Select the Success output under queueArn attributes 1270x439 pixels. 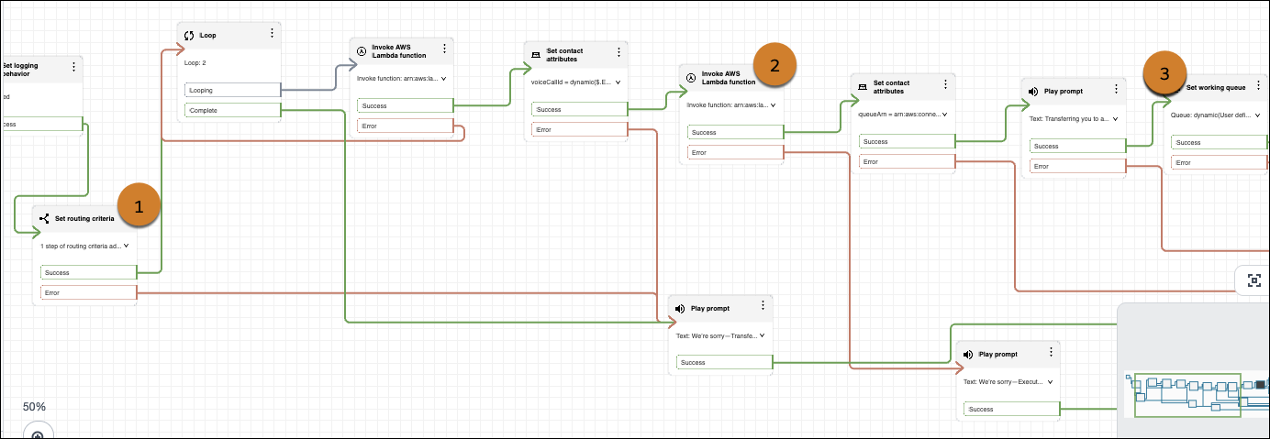click(x=907, y=142)
